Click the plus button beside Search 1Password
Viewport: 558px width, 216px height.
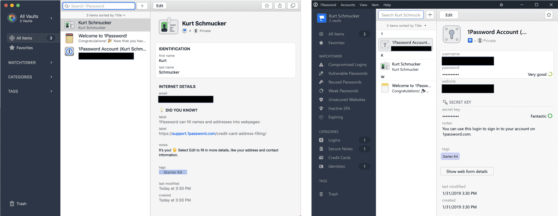[x=142, y=6]
